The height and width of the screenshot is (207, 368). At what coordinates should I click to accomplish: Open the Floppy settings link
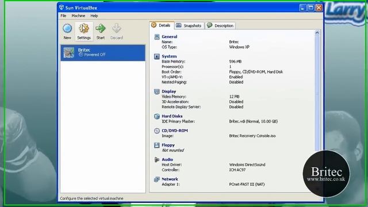(x=168, y=145)
